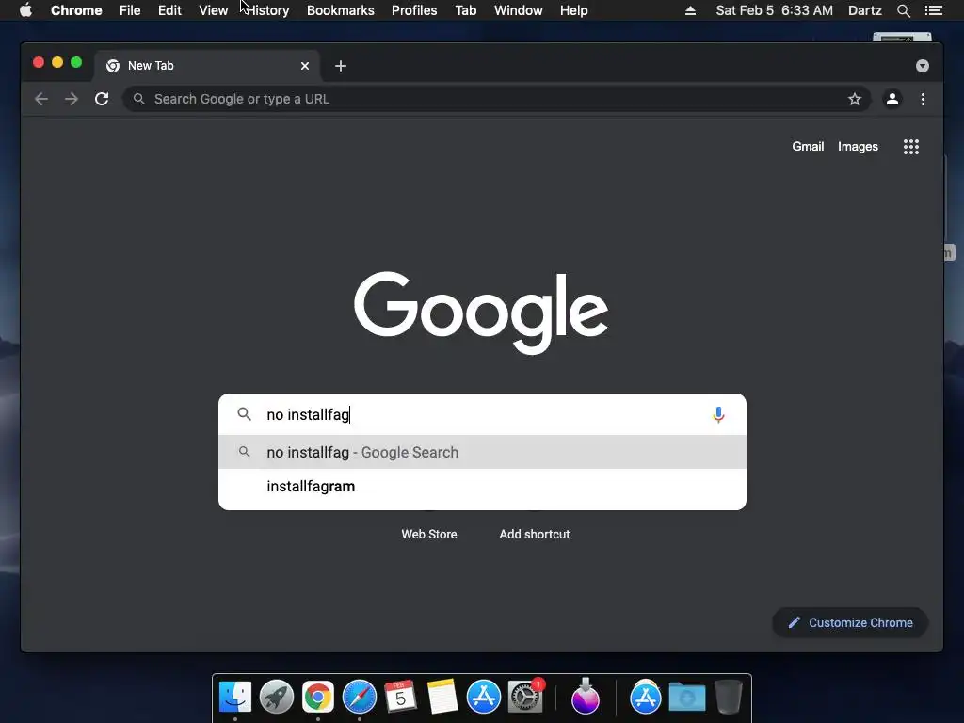Screen dimensions: 964x723
Task: Open the three-dot Chrome menu
Action: click(x=923, y=99)
